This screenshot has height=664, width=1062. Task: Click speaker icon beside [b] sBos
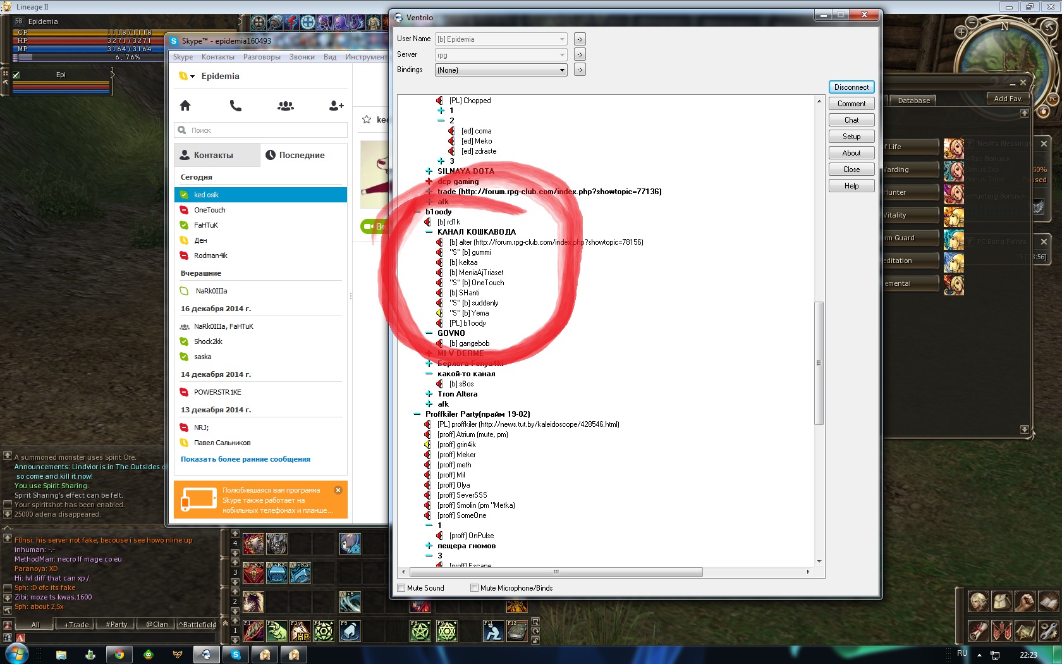pos(439,384)
